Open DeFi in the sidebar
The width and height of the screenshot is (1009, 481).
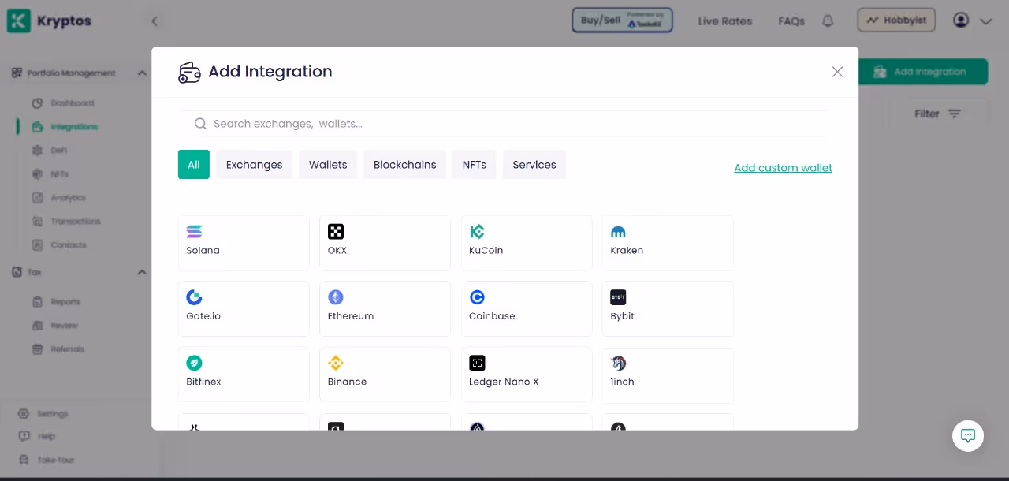coord(50,151)
